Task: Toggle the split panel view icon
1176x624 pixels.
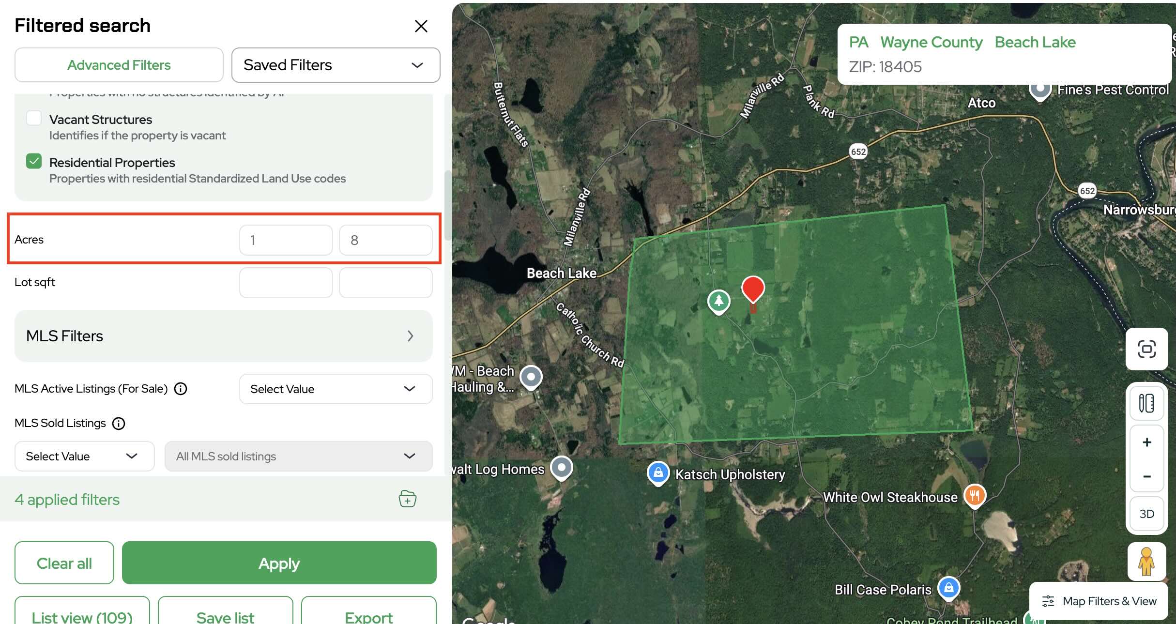Action: pos(1146,403)
